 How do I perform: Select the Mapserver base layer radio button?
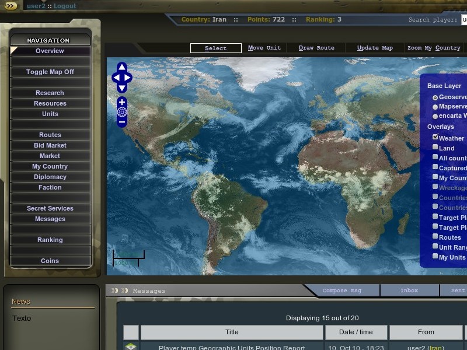(435, 106)
